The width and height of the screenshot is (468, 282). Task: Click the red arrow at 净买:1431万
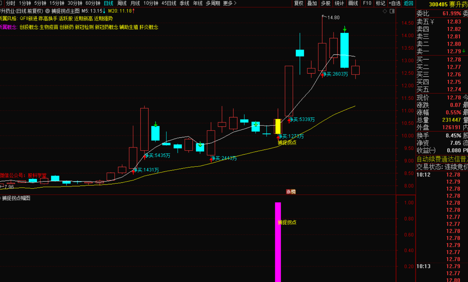point(133,172)
